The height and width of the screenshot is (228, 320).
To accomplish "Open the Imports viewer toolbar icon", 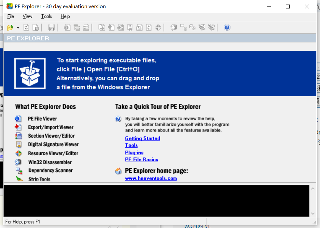I will click(111, 28).
